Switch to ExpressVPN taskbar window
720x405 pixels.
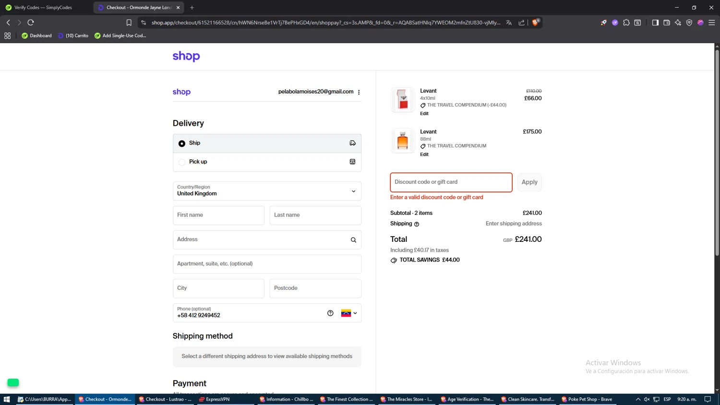point(226,399)
